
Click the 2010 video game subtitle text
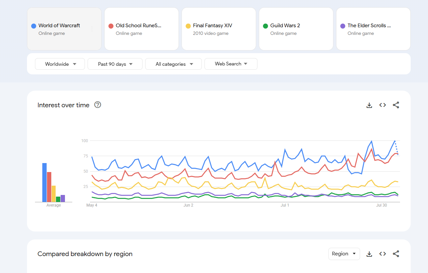point(211,34)
